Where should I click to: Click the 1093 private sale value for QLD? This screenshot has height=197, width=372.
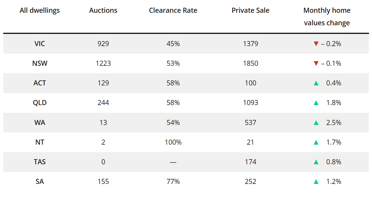pyautogui.click(x=250, y=103)
